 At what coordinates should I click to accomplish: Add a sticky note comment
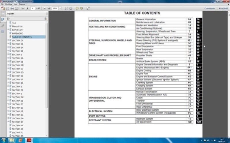(x=77, y=9)
